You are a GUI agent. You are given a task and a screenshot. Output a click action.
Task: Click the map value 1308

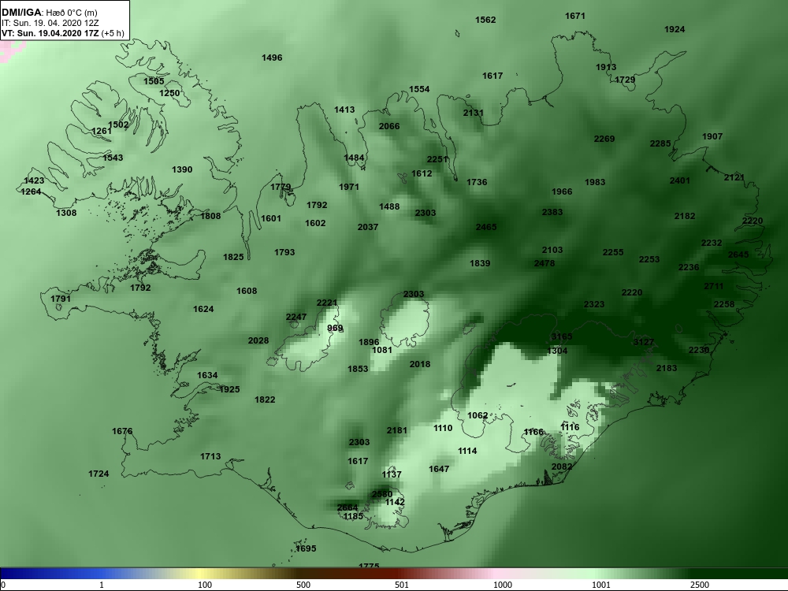[x=66, y=213]
